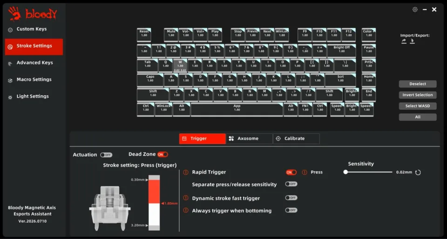Click the info icon beside Always trigger when bottoming
Viewport: 447px width, 239px height.
[x=186, y=210]
